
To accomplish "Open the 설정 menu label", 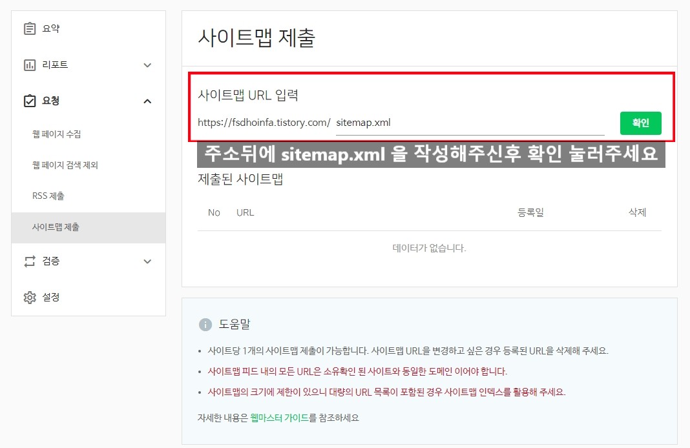I will coord(50,297).
